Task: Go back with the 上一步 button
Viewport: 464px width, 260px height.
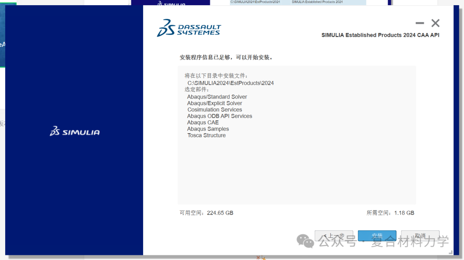Action: pyautogui.click(x=334, y=236)
